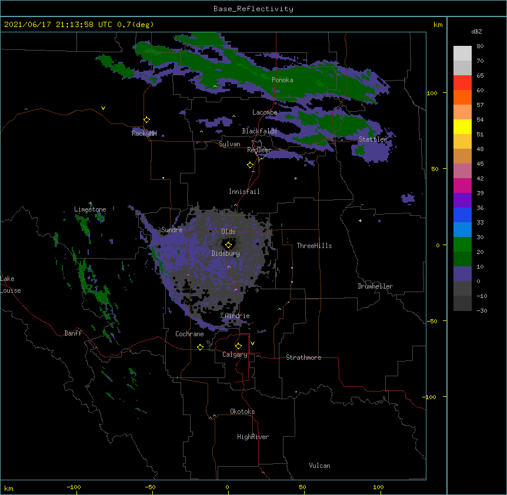Click the yellow V marker northwest of RockyMH
The width and height of the screenshot is (507, 495).
point(103,108)
